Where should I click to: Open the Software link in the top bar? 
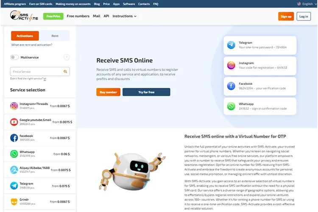tap(129, 4)
